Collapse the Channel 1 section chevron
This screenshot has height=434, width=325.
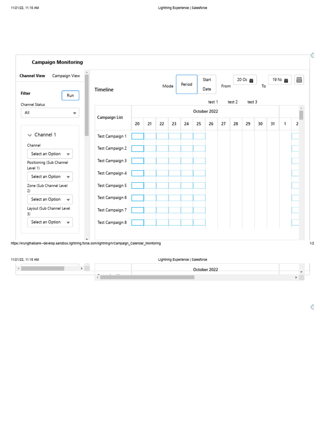coord(30,135)
